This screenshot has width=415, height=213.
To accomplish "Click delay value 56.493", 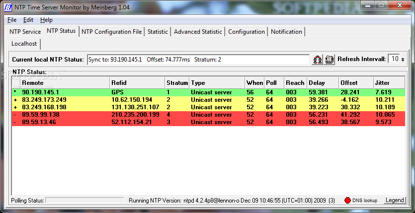I will click(x=319, y=122).
